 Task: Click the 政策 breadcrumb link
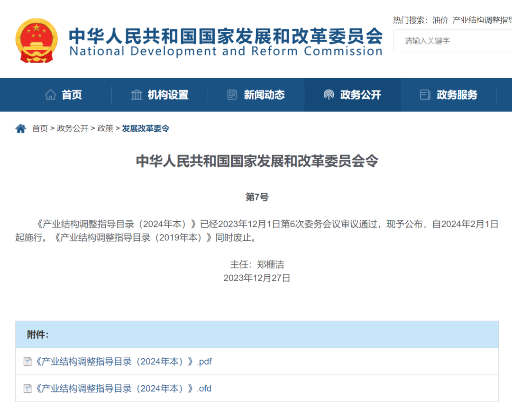coord(105,128)
